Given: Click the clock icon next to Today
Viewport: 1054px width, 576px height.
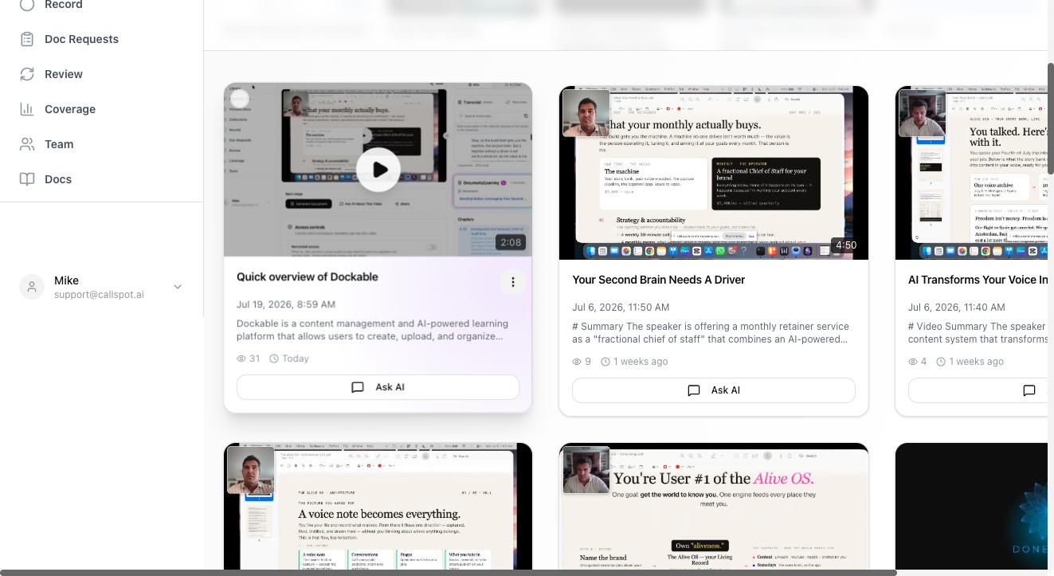Looking at the screenshot, I should tap(274, 359).
